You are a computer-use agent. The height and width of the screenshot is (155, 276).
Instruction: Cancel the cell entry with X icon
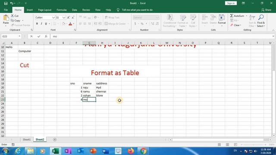pos(31,36)
